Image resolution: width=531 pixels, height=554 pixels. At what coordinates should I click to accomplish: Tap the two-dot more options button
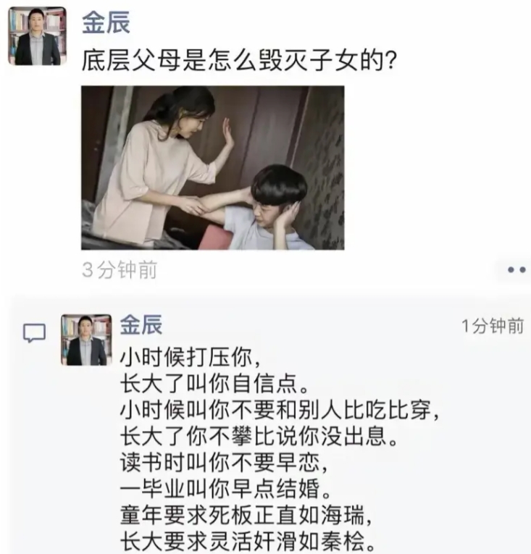coord(517,270)
